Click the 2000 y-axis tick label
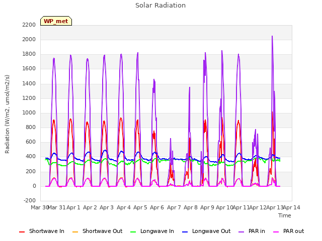The height and width of the screenshot is (241, 322). [29, 39]
